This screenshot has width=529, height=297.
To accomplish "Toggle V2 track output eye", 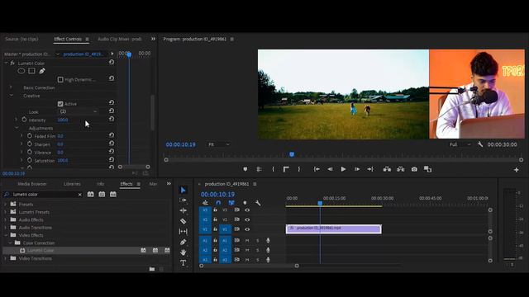I will (247, 219).
